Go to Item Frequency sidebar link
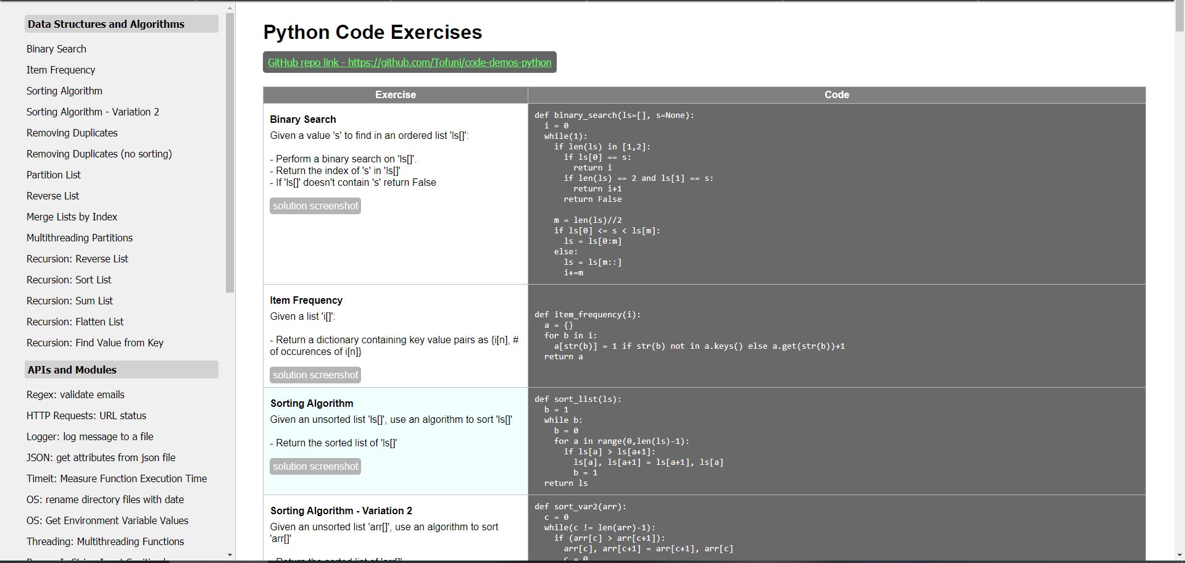 tap(60, 70)
